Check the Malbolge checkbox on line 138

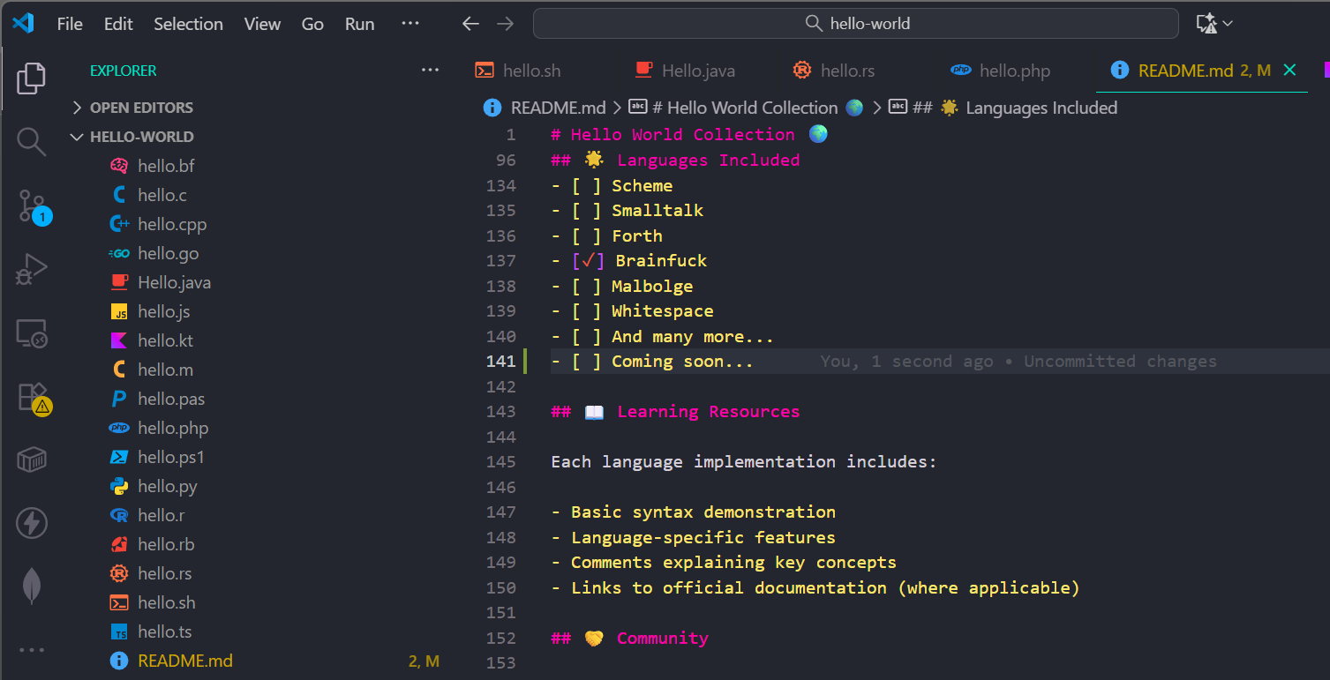pos(586,287)
